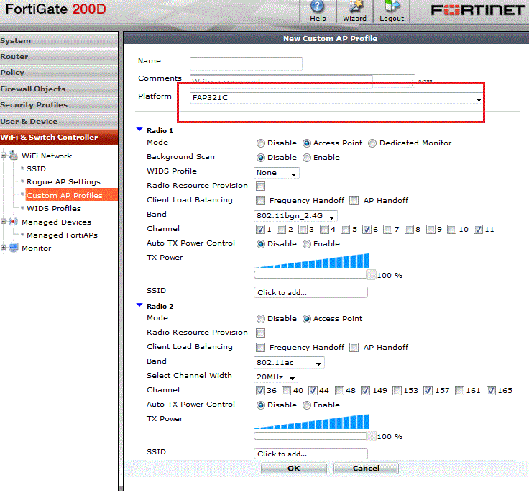This screenshot has height=491, width=529.
Task: Collapse the Radio 1 section
Action: (x=139, y=130)
